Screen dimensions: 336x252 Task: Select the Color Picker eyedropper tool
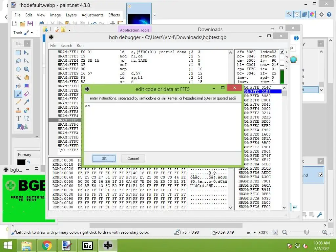[27, 102]
